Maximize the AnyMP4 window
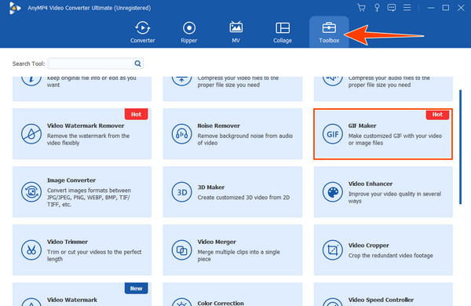 pos(446,8)
